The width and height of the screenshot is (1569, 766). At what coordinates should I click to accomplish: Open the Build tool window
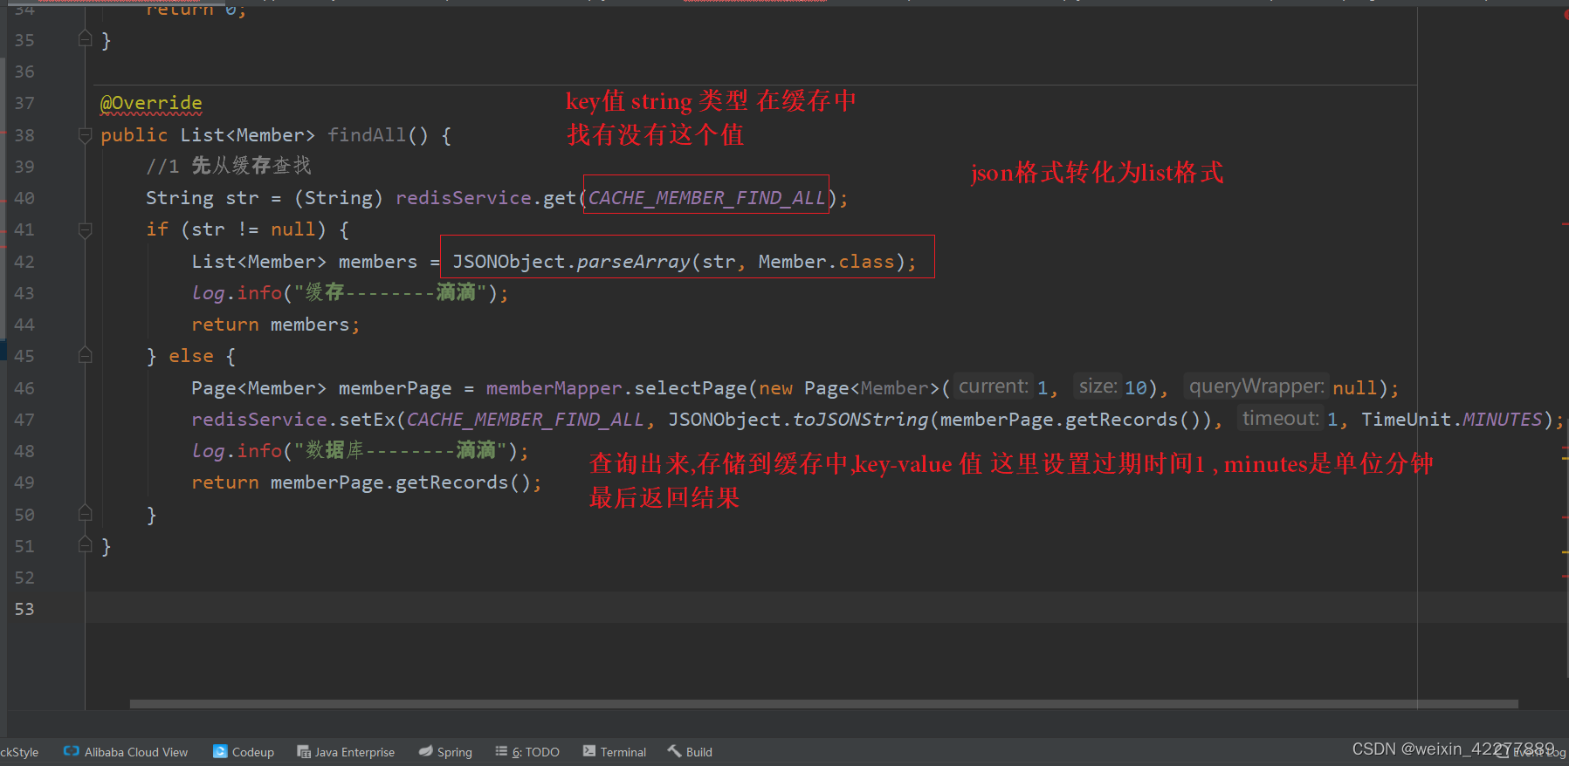(x=690, y=752)
